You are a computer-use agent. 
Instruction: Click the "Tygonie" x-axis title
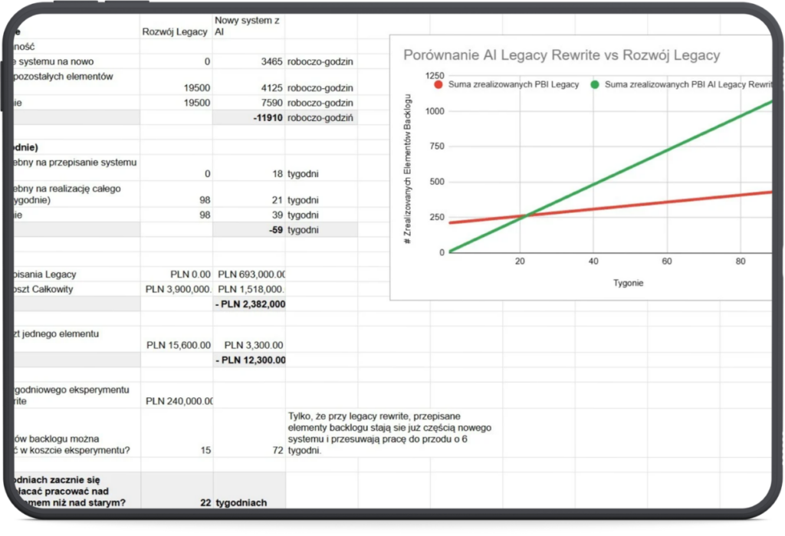point(629,283)
